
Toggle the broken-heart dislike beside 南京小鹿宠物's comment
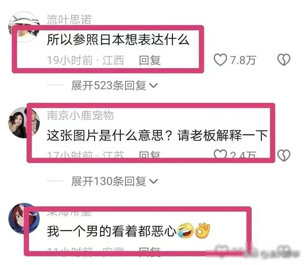click(284, 156)
